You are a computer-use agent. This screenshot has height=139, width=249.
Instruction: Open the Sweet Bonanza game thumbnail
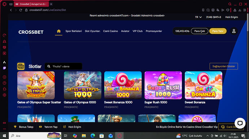204,85
